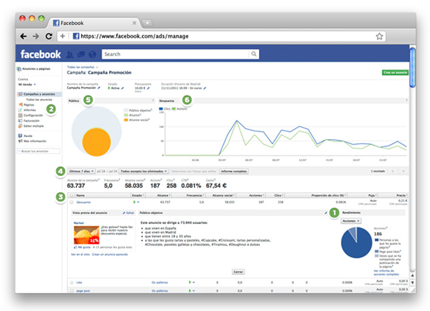
Task: Open the Acciones dropdown under Rendimiento
Action: pos(351,221)
